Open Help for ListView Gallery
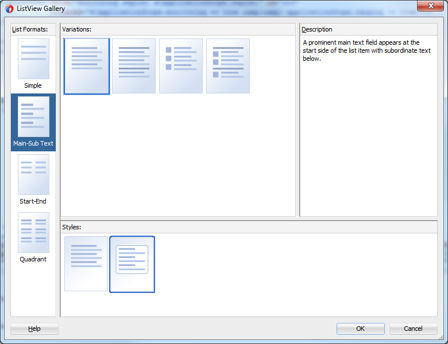The width and height of the screenshot is (448, 344). click(34, 329)
